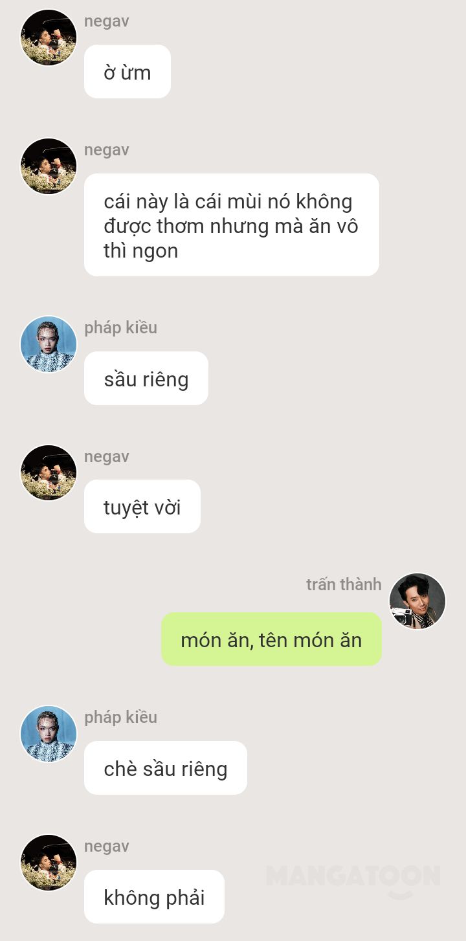
Task: Select the long 'cái này là cái mùi' bubble
Action: coord(232,225)
